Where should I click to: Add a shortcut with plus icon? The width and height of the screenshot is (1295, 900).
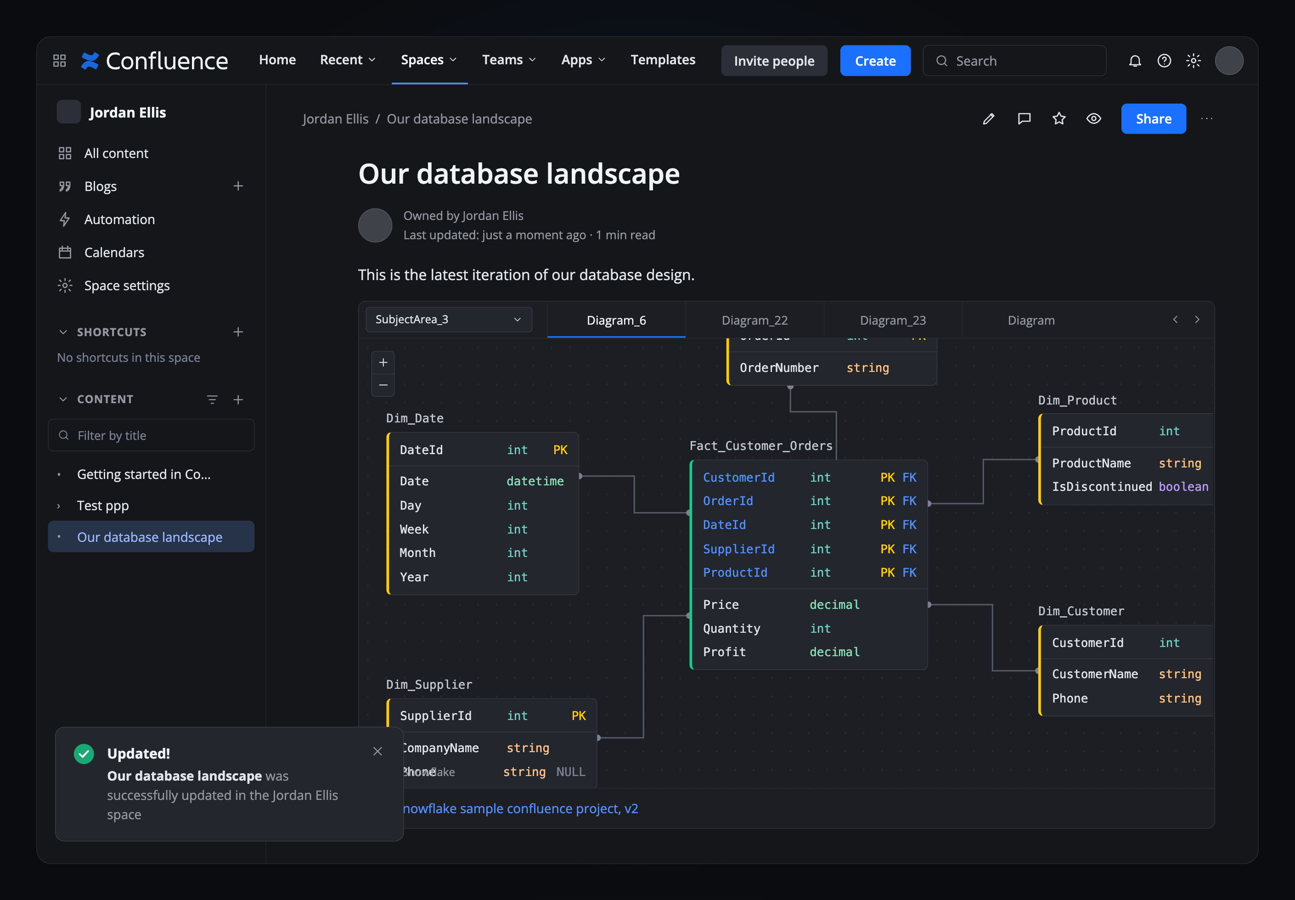point(238,332)
